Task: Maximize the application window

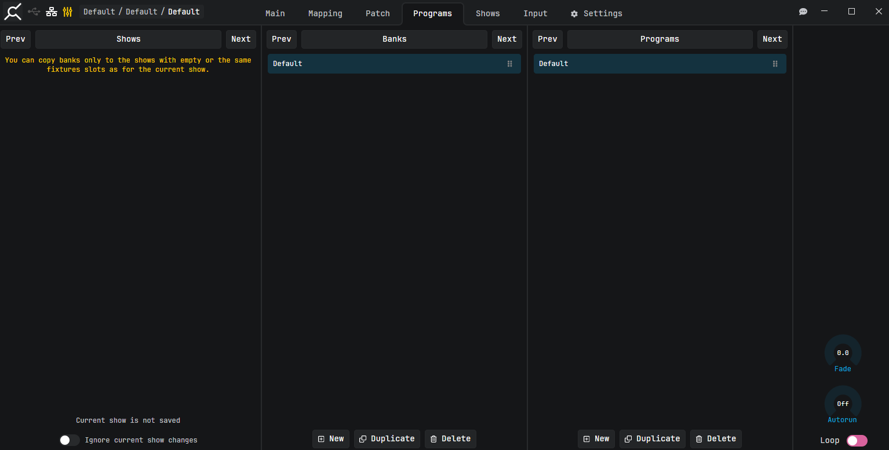Action: [851, 12]
